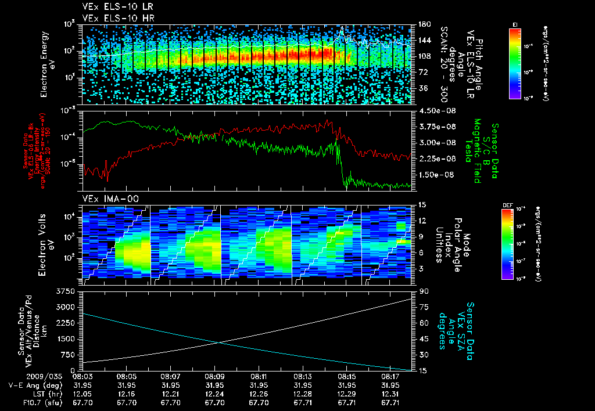Screen dimensions: 595x411
Task: Select the 2250 km altitude tick
Action: point(65,323)
